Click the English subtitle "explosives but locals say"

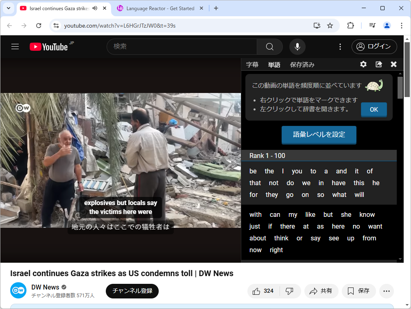click(120, 203)
